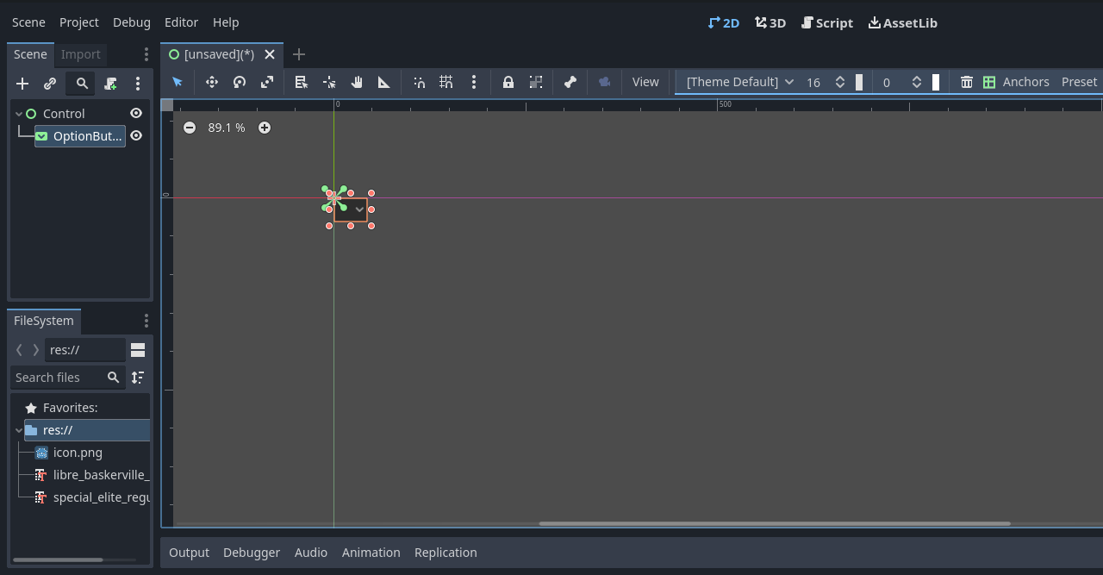
Task: Reset zoom by clicking 89.1 %
Action: click(x=227, y=128)
